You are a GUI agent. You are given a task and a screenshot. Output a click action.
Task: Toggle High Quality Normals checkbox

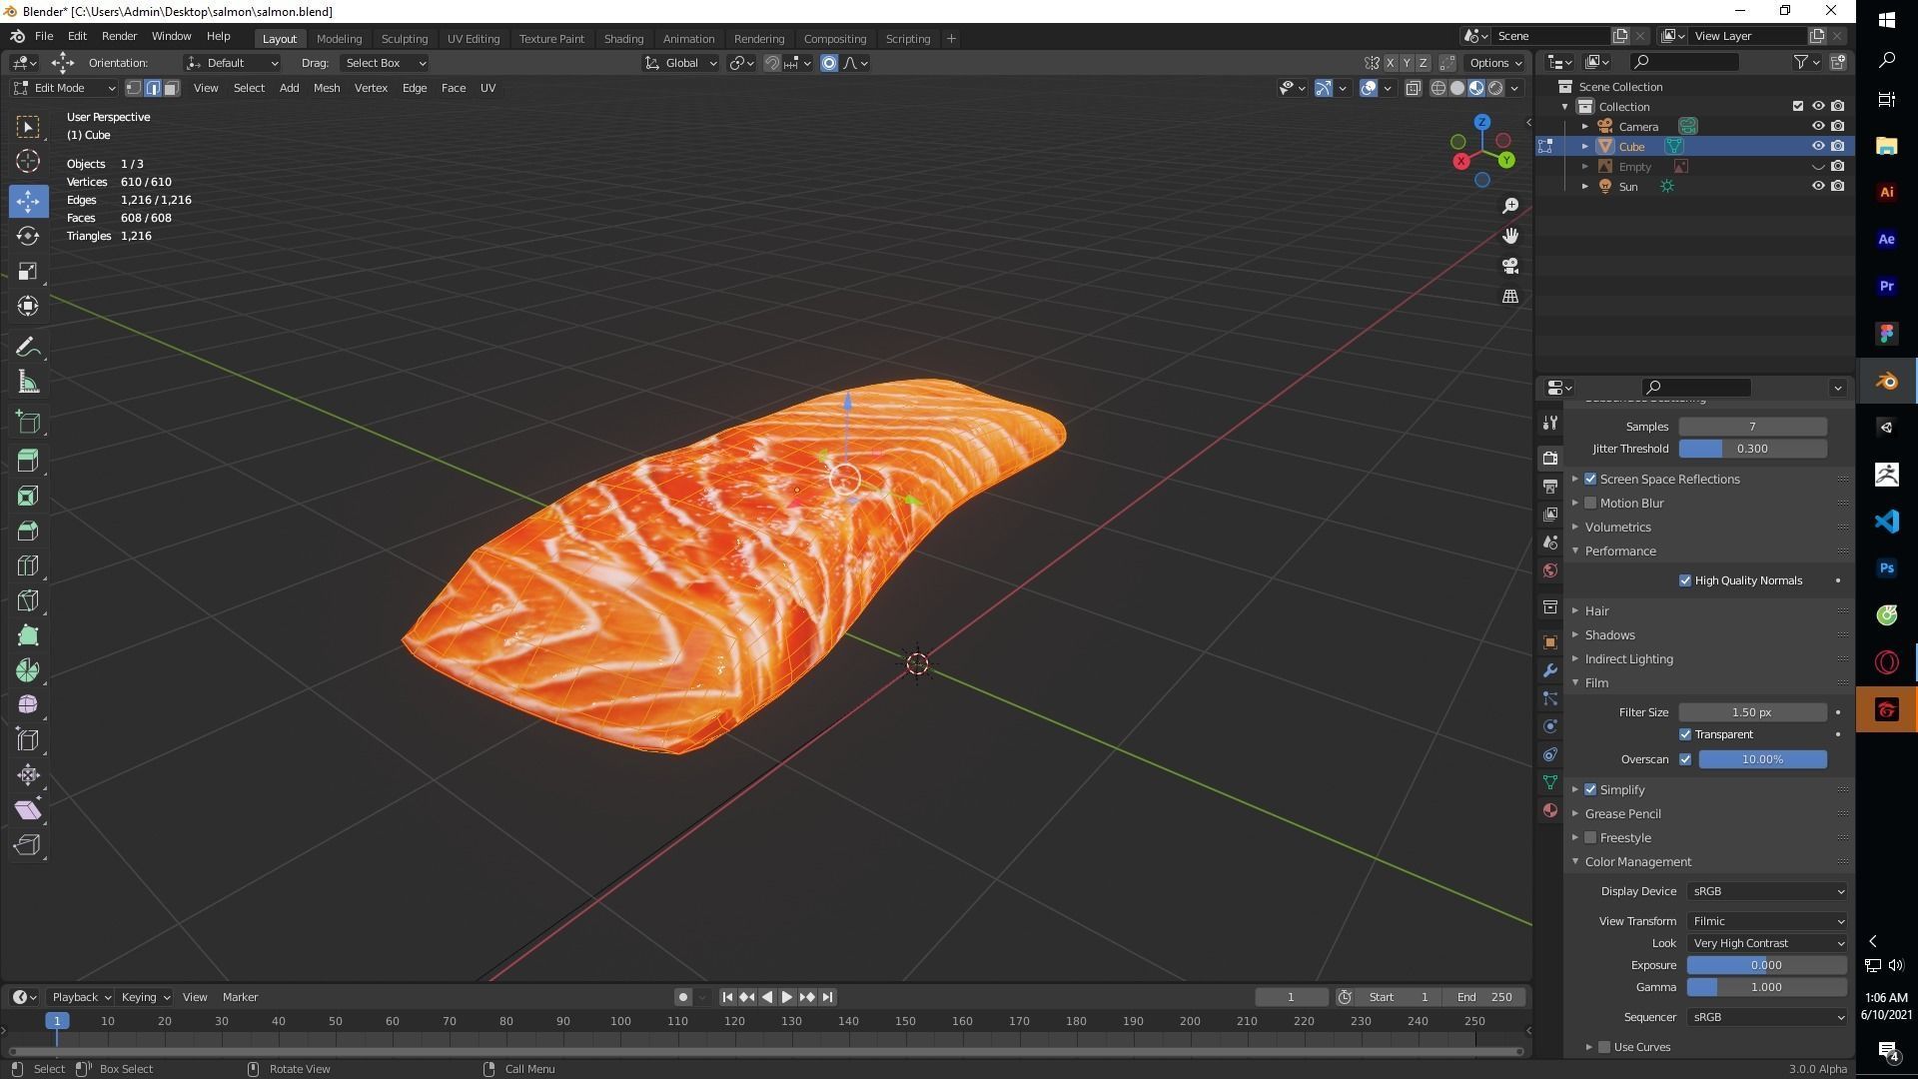pyautogui.click(x=1685, y=580)
